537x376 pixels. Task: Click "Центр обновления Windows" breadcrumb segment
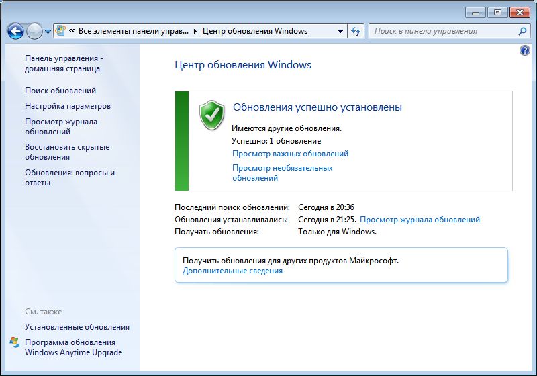pyautogui.click(x=255, y=31)
